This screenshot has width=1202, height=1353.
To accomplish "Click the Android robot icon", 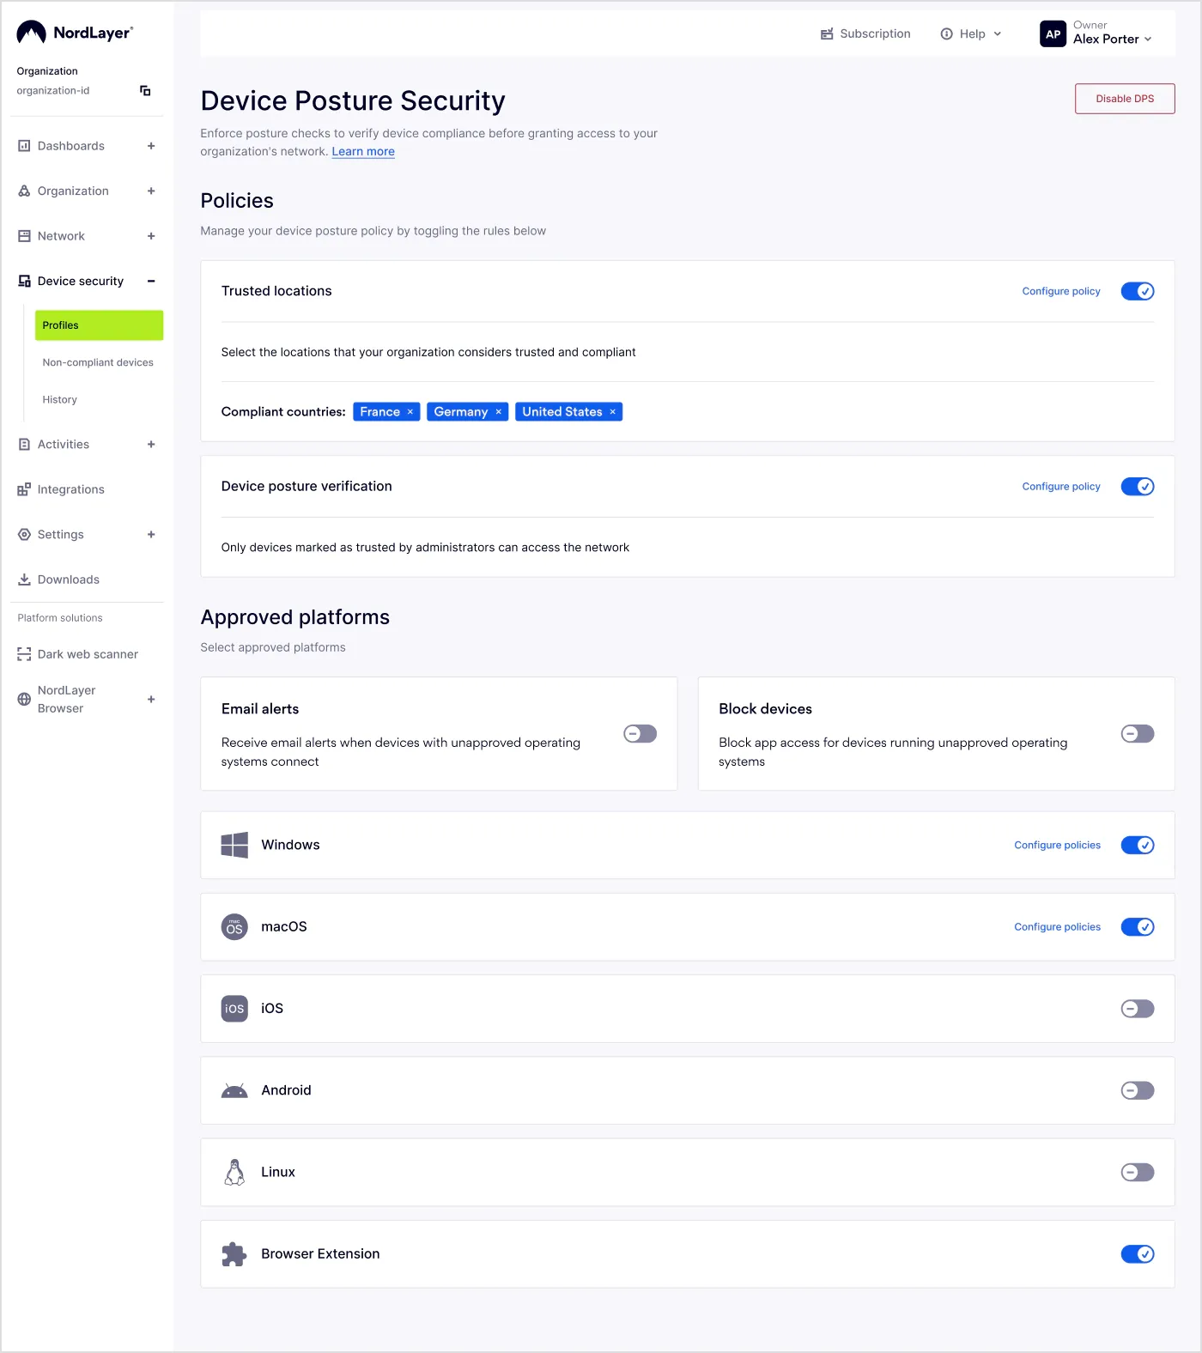I will (234, 1090).
